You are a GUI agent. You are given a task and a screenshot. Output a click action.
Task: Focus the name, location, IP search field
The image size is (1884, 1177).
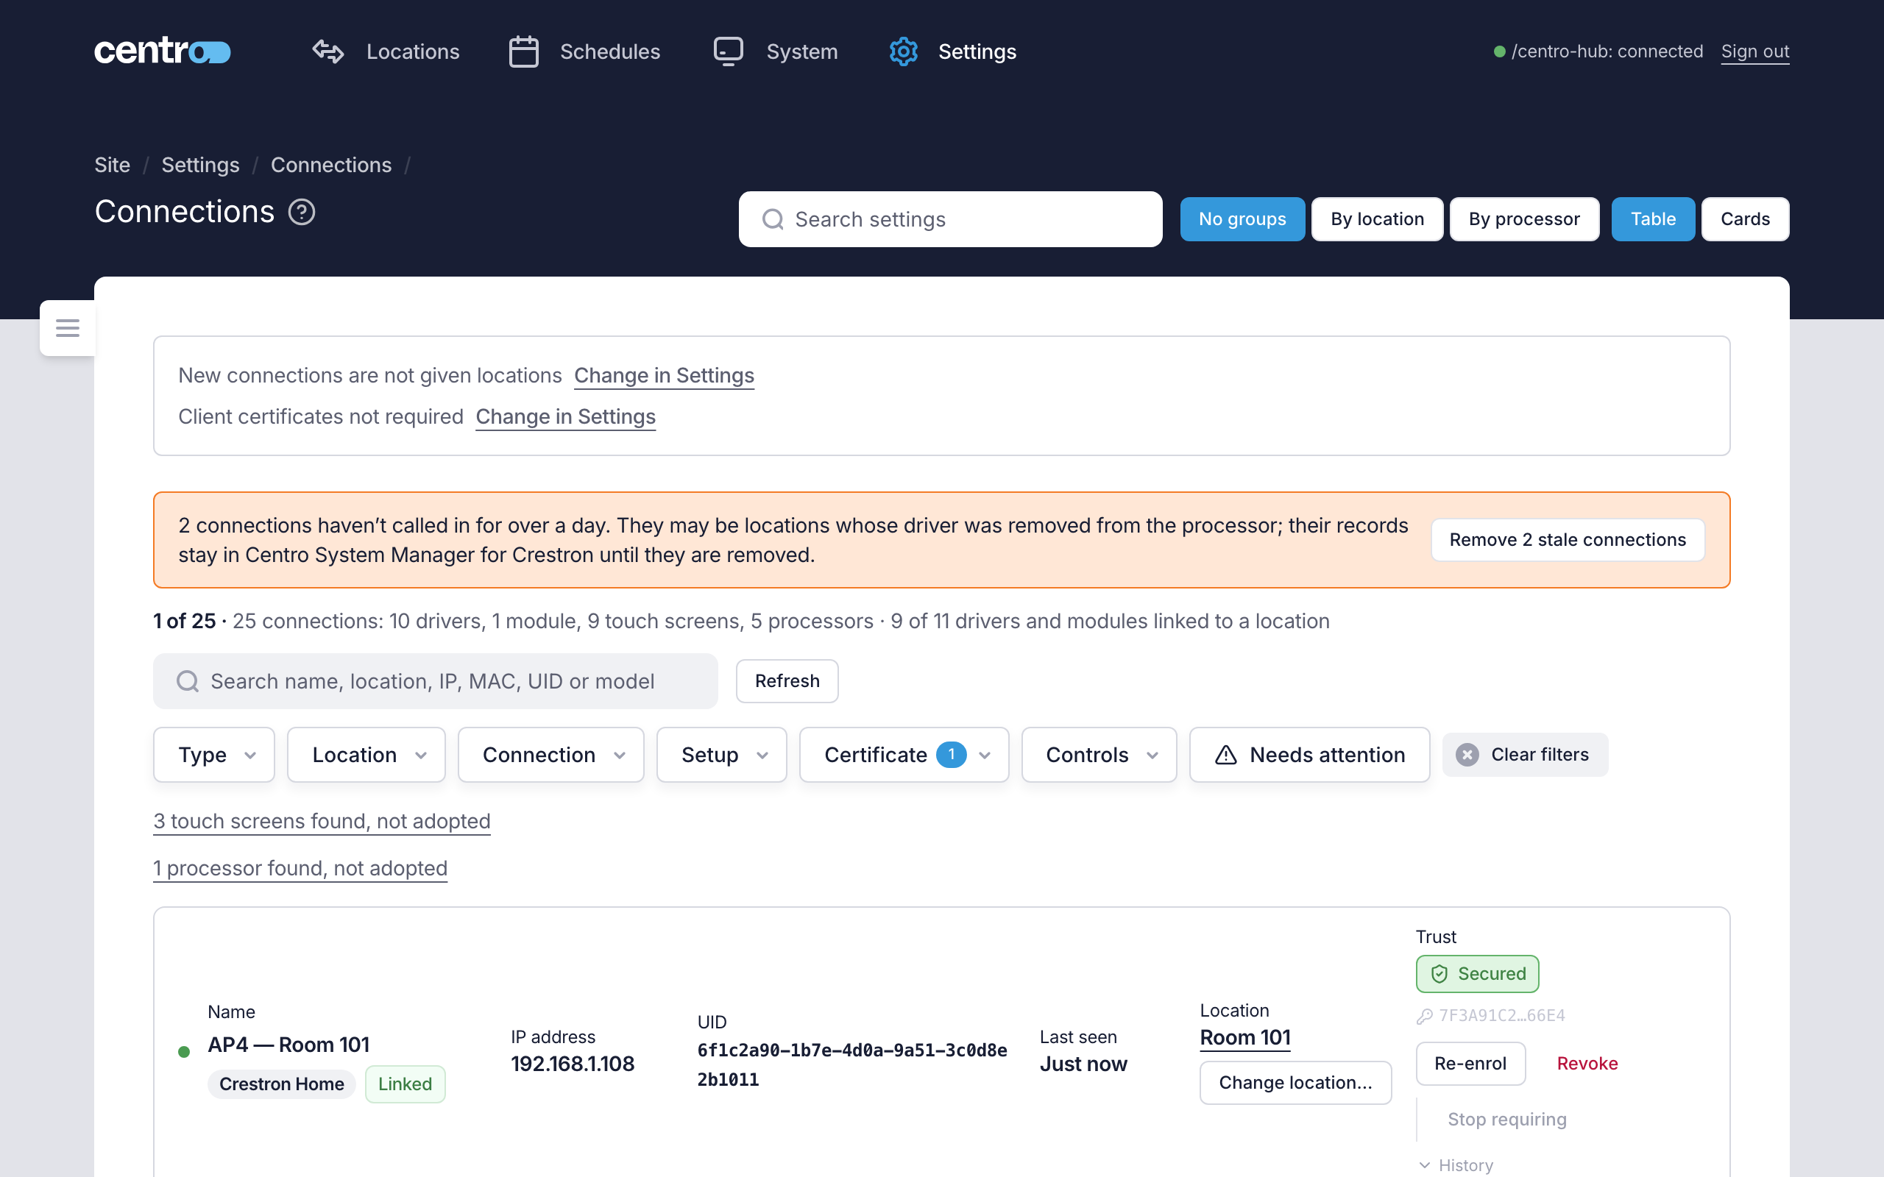coord(435,681)
